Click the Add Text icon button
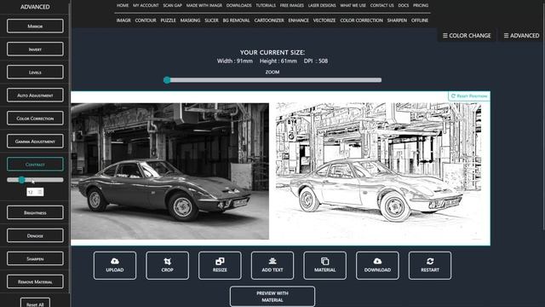Image resolution: width=545 pixels, height=307 pixels. 272,265
